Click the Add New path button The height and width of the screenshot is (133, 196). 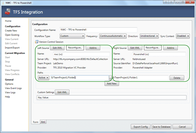coord(111,83)
